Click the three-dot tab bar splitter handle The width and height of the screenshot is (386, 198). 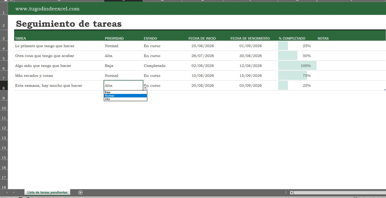point(286,192)
